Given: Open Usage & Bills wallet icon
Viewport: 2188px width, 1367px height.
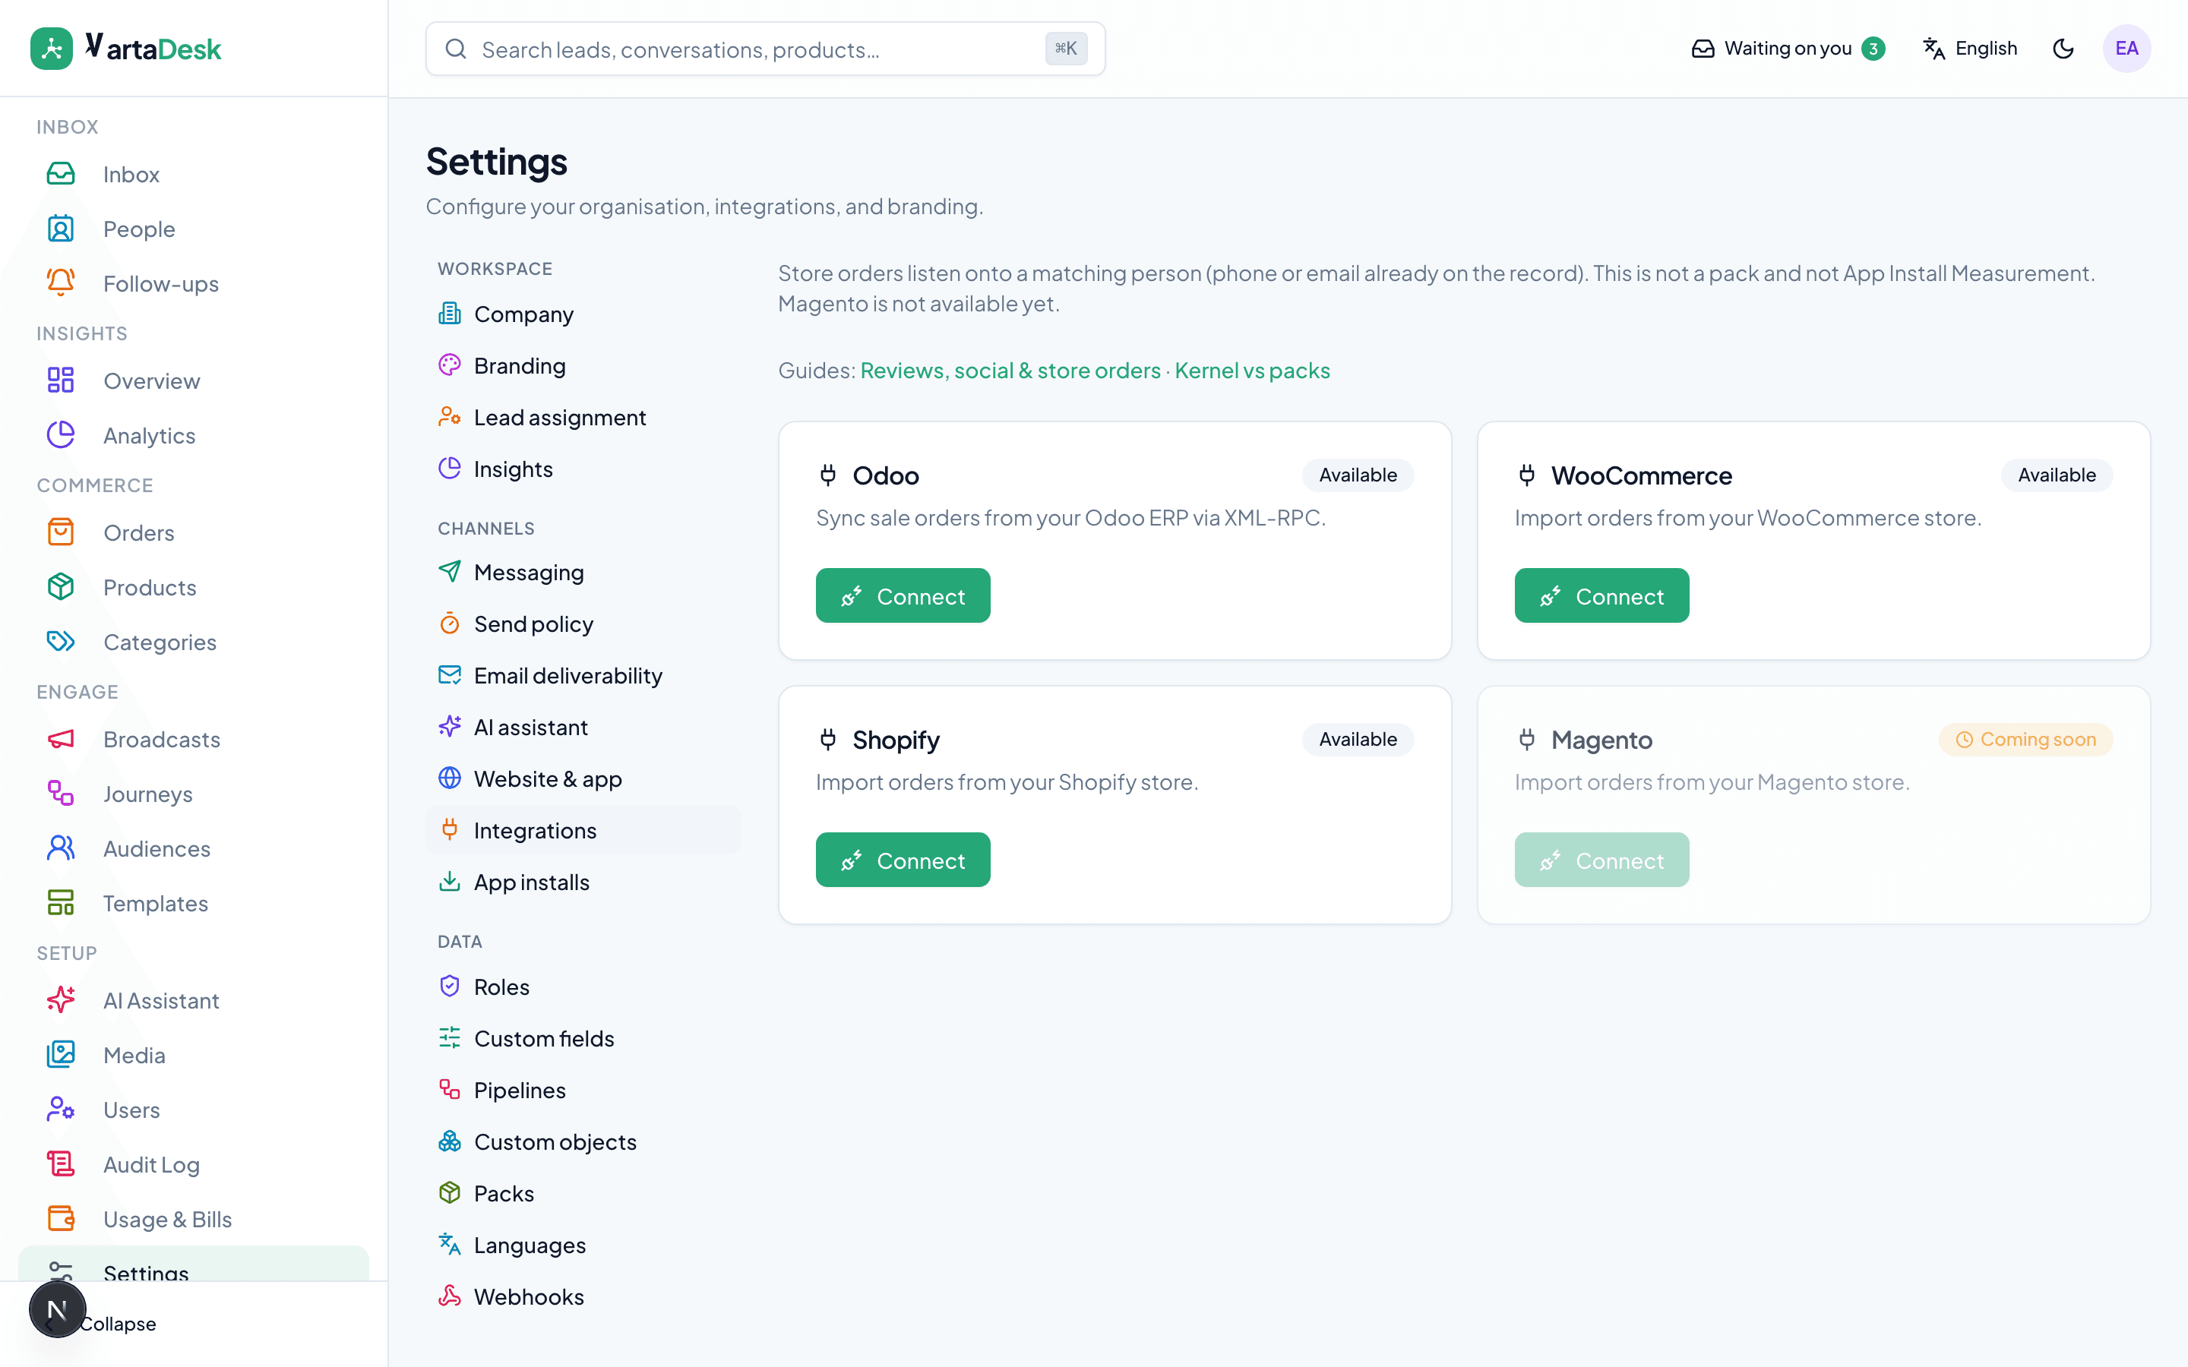Looking at the screenshot, I should (x=61, y=1219).
